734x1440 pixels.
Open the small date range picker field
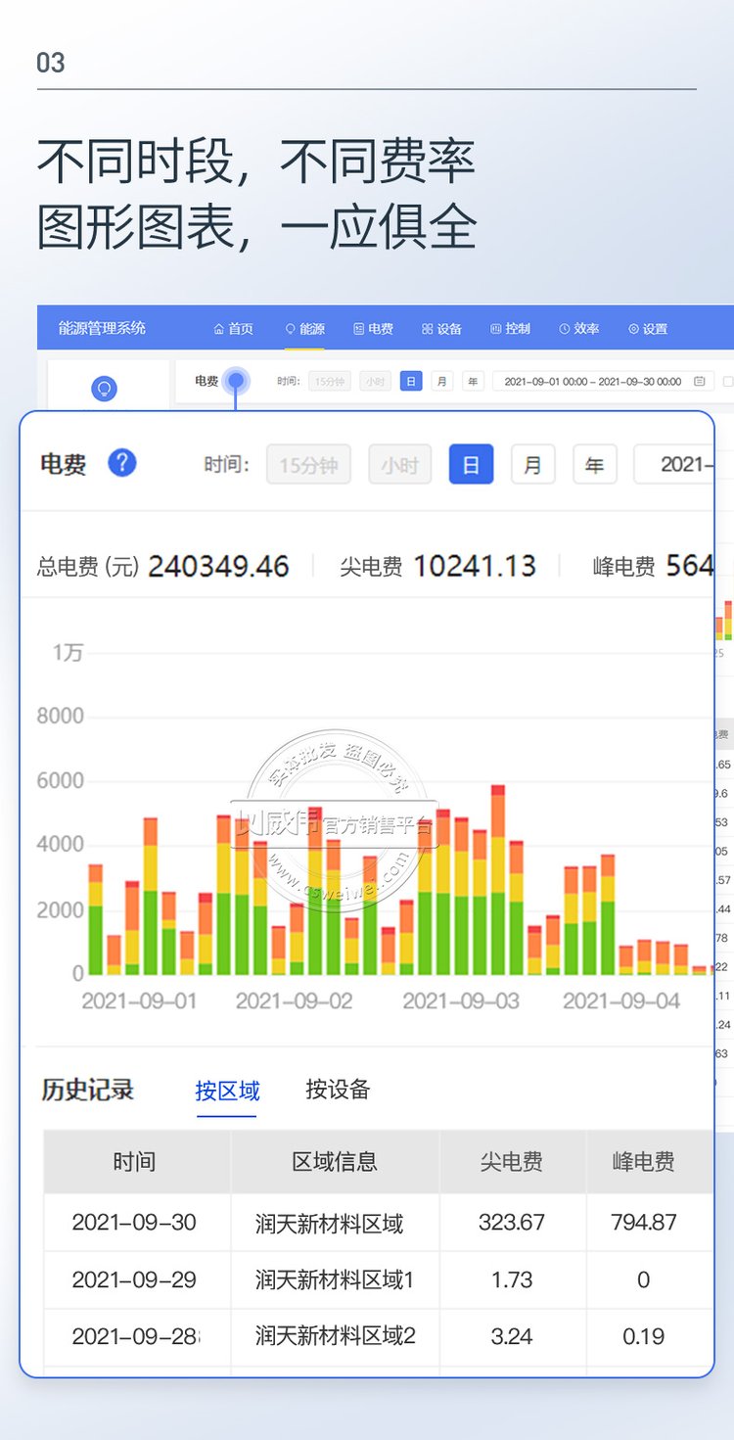pos(592,382)
